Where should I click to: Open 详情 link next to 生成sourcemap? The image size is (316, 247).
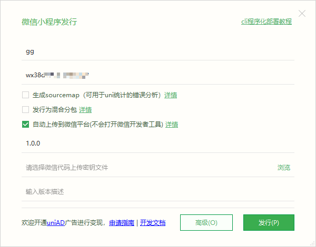tap(171, 95)
